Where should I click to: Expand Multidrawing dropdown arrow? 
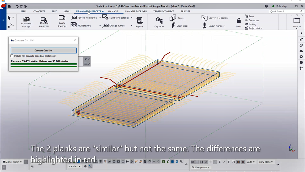(100, 26)
